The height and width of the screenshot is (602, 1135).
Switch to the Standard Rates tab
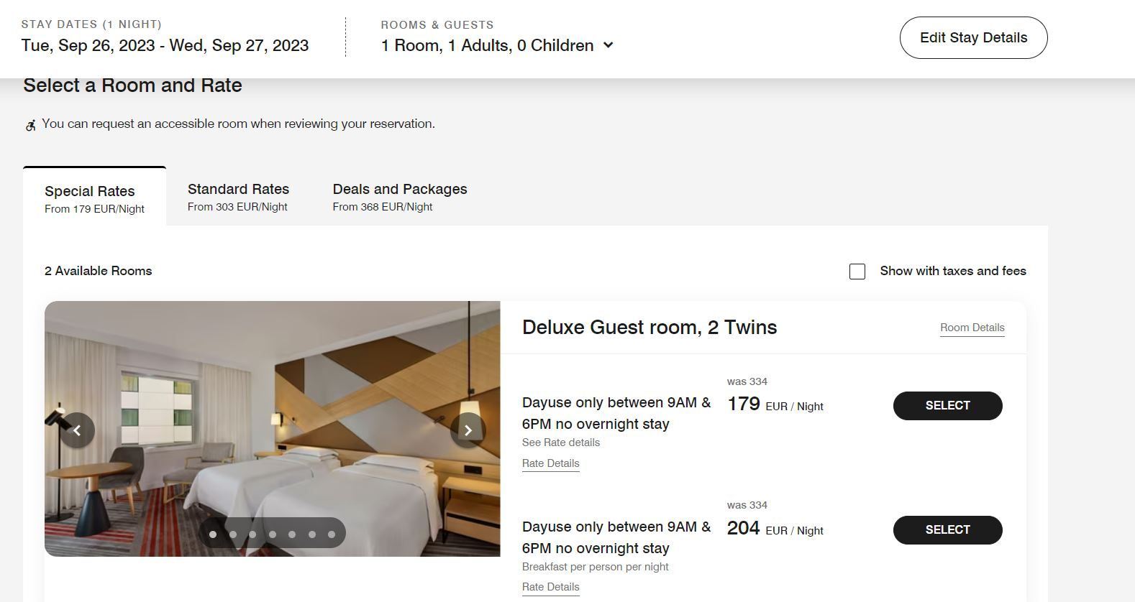[238, 189]
